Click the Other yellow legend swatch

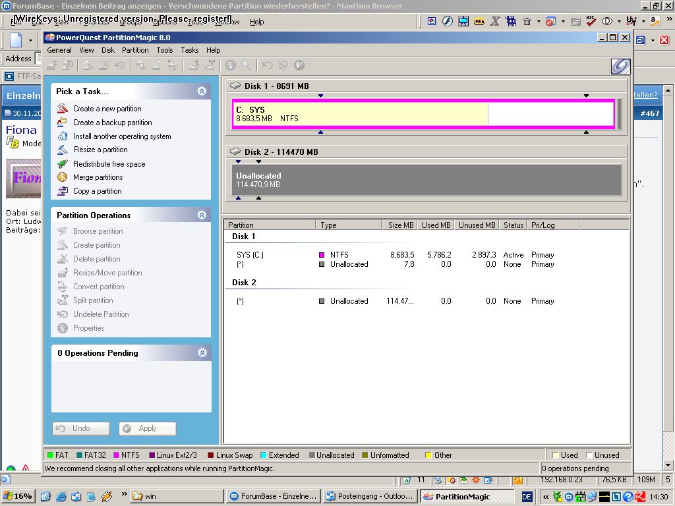click(x=428, y=455)
